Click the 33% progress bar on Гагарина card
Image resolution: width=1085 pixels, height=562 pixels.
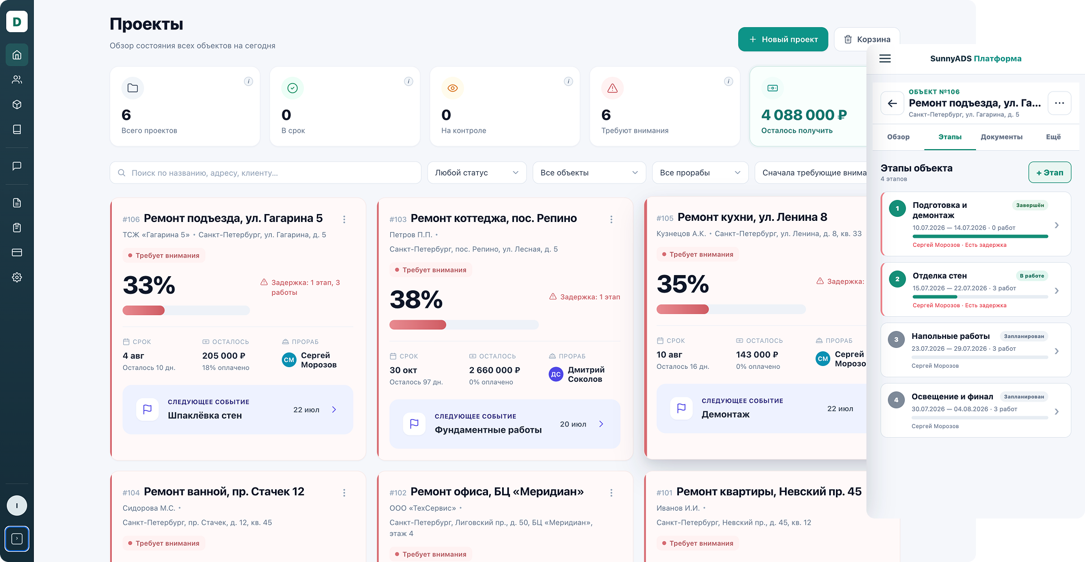[186, 310]
